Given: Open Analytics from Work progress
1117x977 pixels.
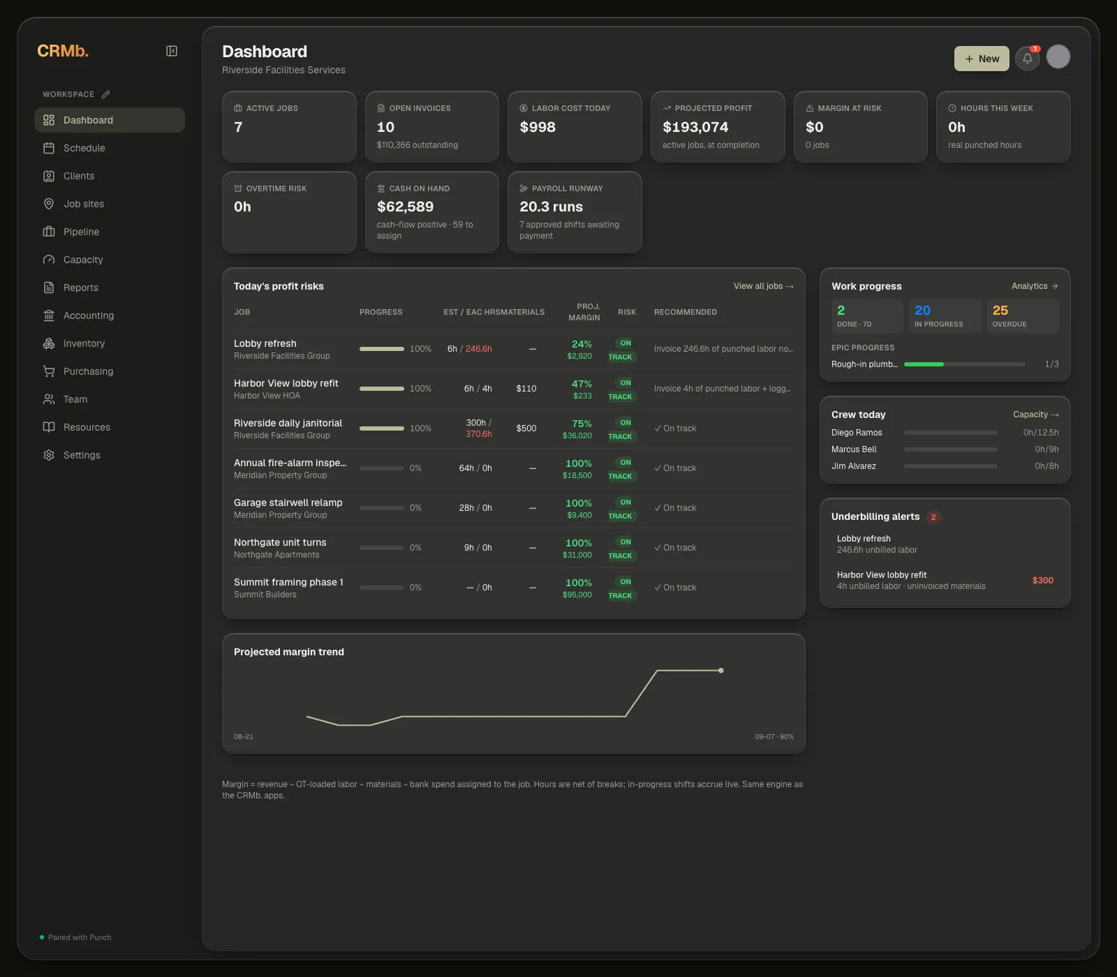Looking at the screenshot, I should pos(1035,286).
